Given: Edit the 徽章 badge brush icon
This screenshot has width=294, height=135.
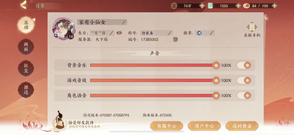Looking at the screenshot, I should [x=211, y=33].
